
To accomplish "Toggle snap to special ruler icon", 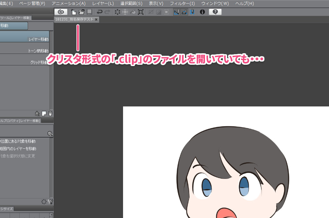I will 184,12.
